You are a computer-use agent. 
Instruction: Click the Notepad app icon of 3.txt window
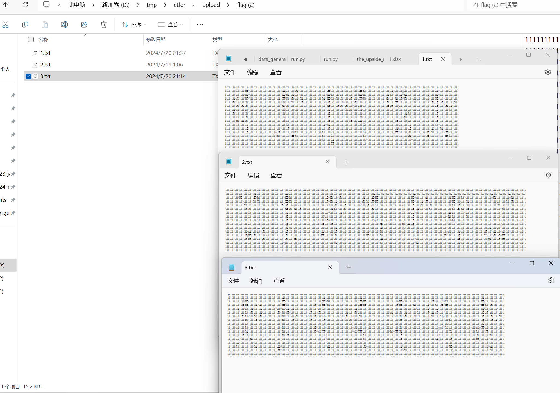click(x=232, y=267)
